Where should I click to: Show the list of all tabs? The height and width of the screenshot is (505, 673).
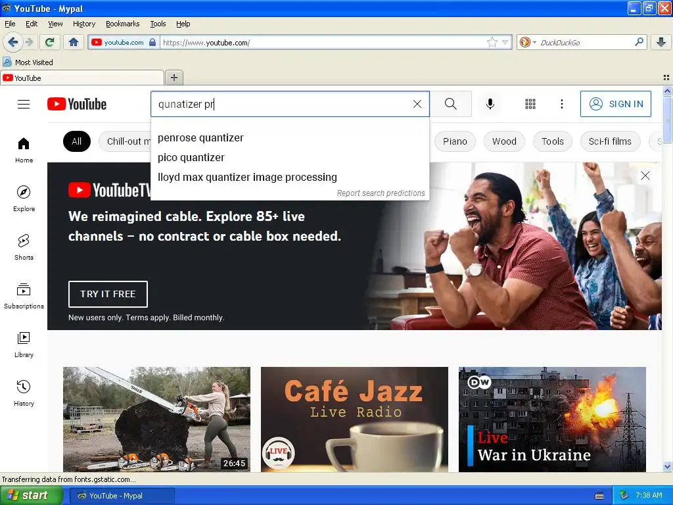coord(666,78)
